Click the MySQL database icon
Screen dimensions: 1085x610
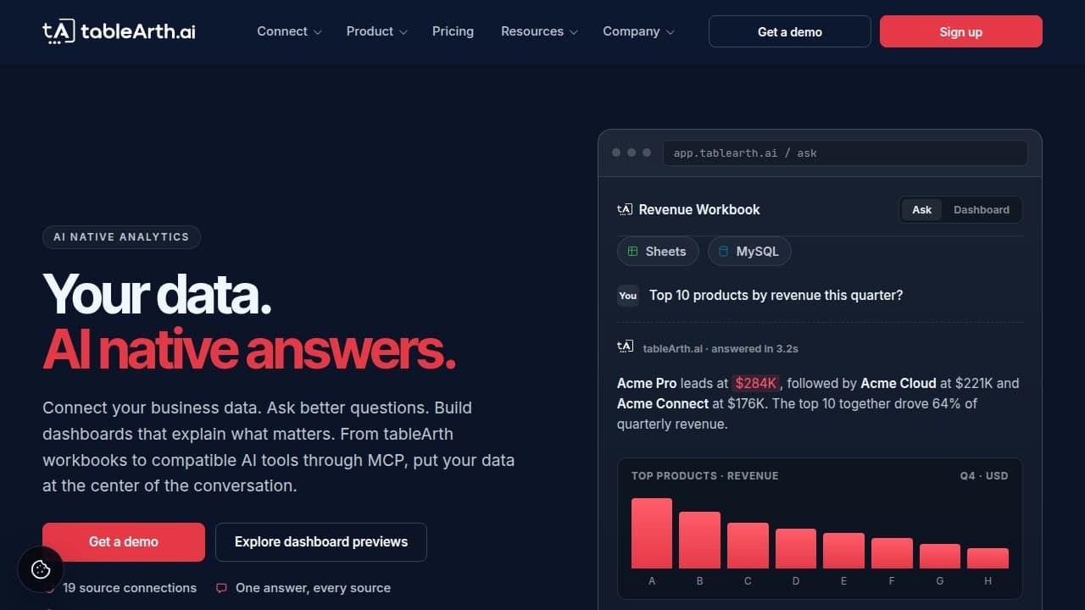coord(723,252)
